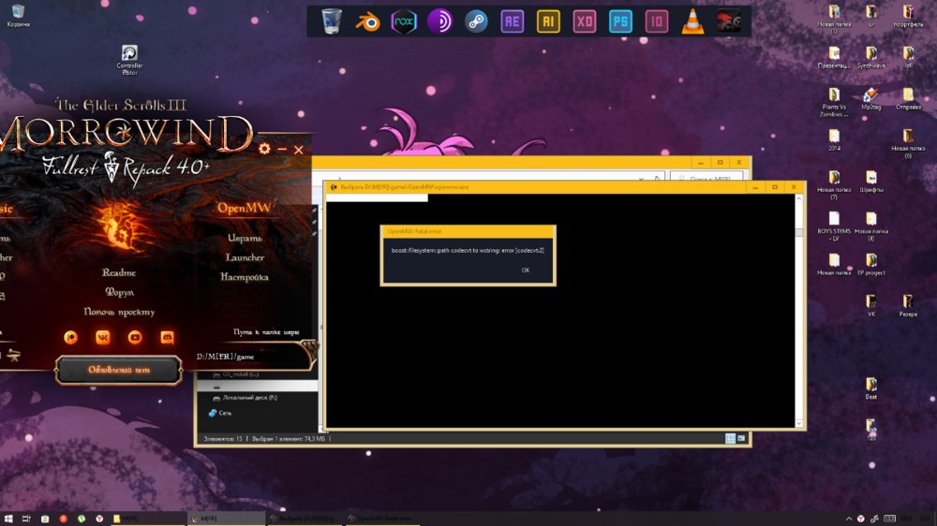Open Task View on the taskbar
937x526 pixels.
pyautogui.click(x=26, y=519)
